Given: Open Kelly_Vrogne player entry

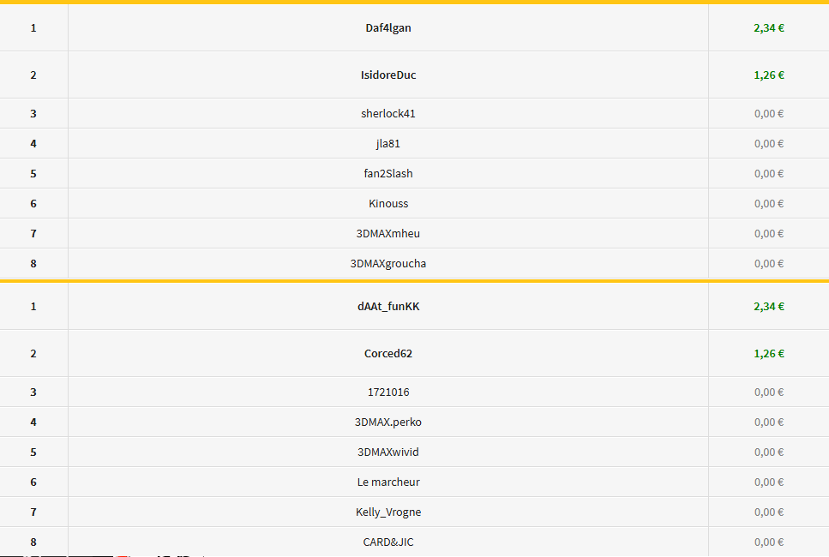Looking at the screenshot, I should (x=388, y=512).
